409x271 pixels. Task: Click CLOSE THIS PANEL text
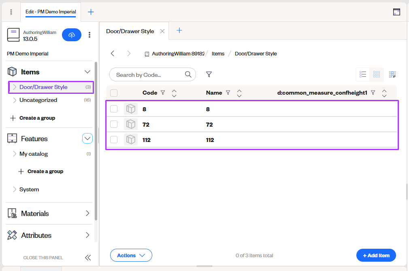[x=43, y=258]
